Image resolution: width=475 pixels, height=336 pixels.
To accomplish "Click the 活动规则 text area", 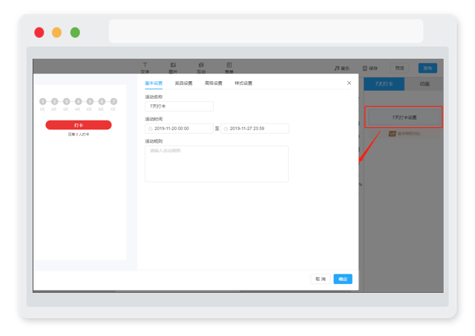I will (x=217, y=164).
